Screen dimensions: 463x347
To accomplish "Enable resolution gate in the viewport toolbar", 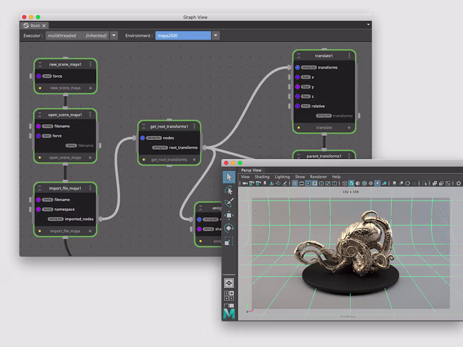I will coord(309,183).
